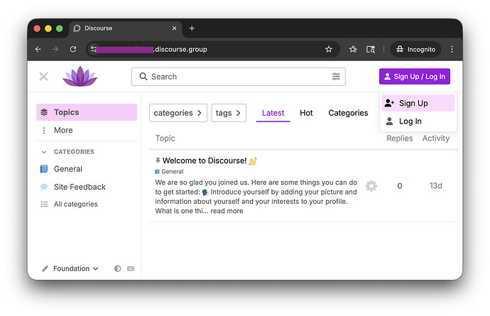The width and height of the screenshot is (490, 316).
Task: Click the General badge under the topic title
Action: coord(170,172)
